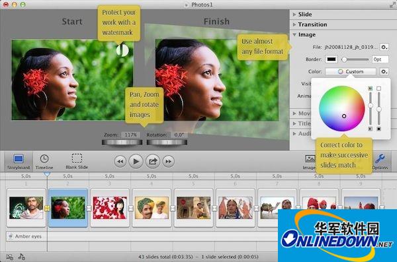Click the Border 'Opt' value field
Screen dimensions: 397x262
coord(380,59)
